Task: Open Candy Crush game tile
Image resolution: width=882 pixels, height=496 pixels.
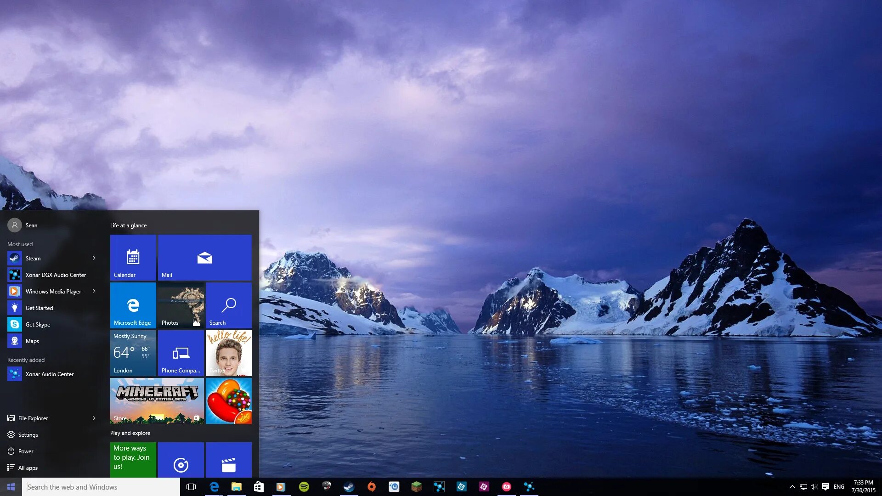Action: click(x=228, y=400)
